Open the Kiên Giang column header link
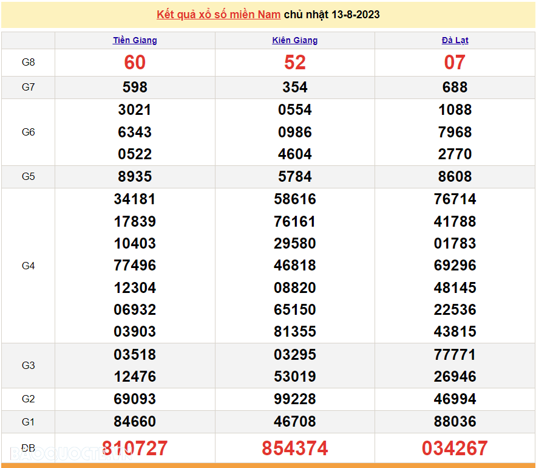536x468 pixels. pos(295,40)
